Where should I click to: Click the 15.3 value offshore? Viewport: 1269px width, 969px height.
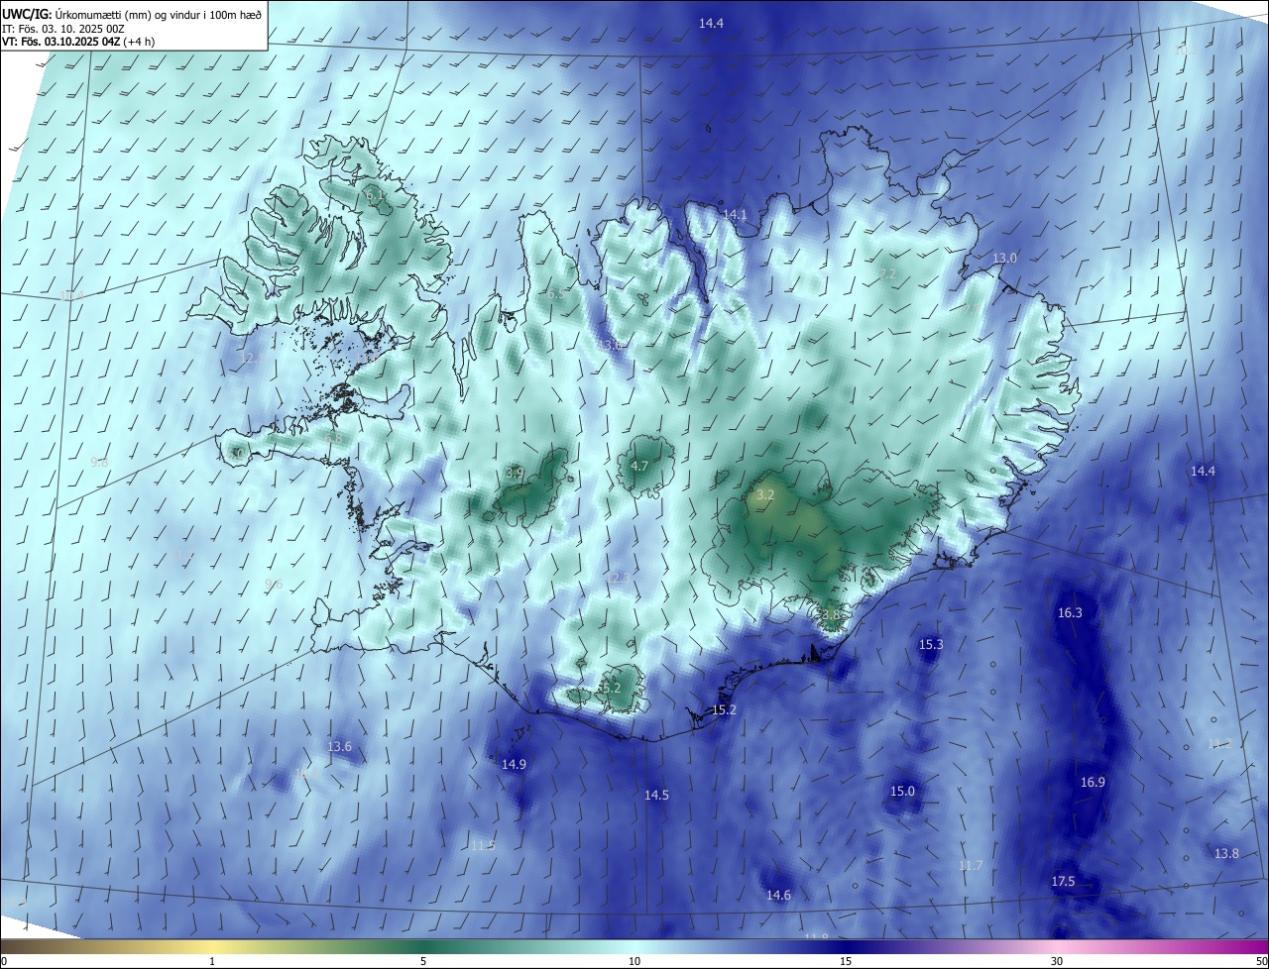click(x=931, y=644)
